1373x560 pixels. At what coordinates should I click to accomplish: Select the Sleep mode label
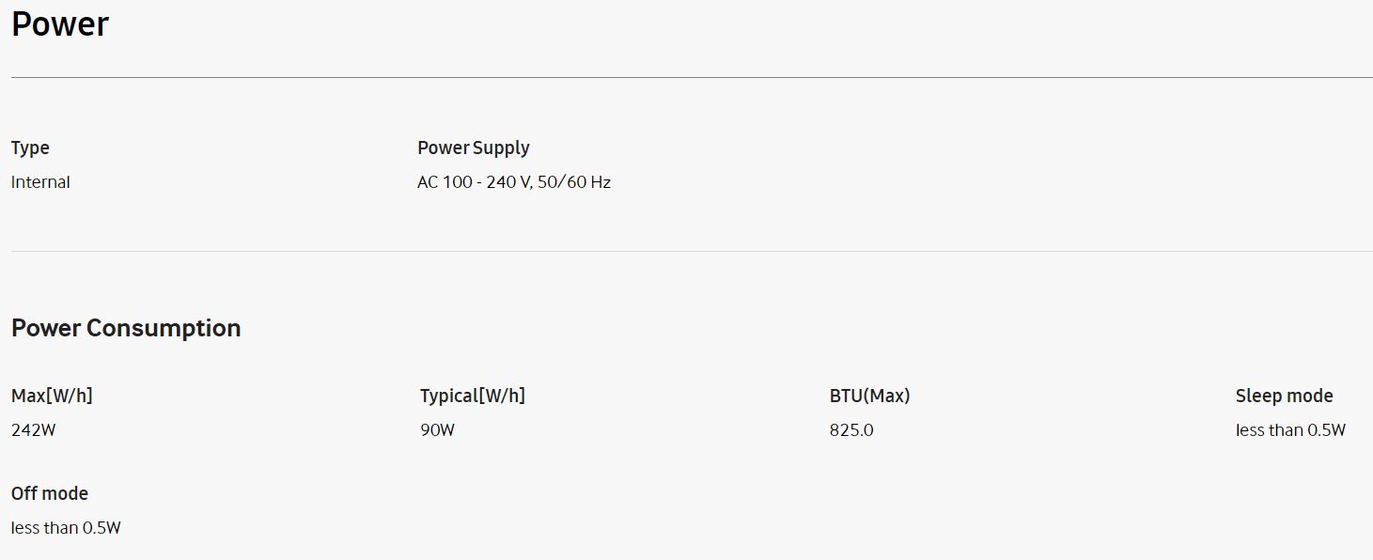(1284, 396)
